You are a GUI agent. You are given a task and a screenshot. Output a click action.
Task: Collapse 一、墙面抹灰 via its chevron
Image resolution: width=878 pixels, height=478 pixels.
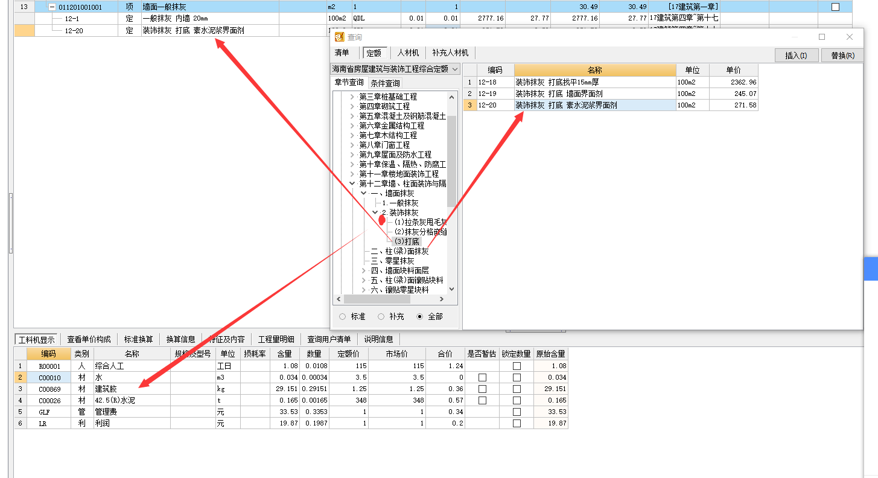pos(364,193)
